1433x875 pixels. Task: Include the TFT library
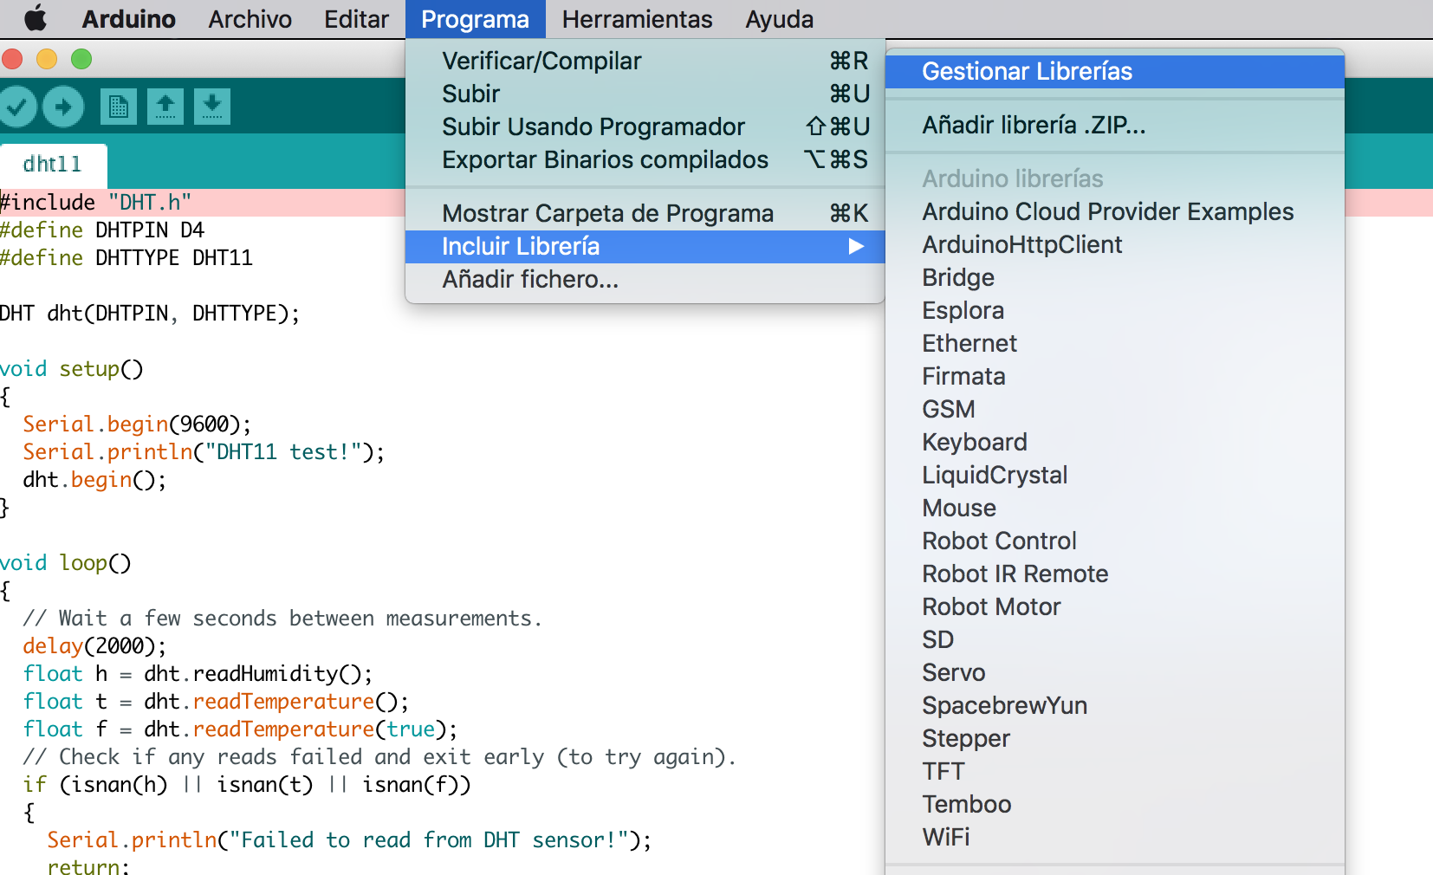click(1115, 771)
